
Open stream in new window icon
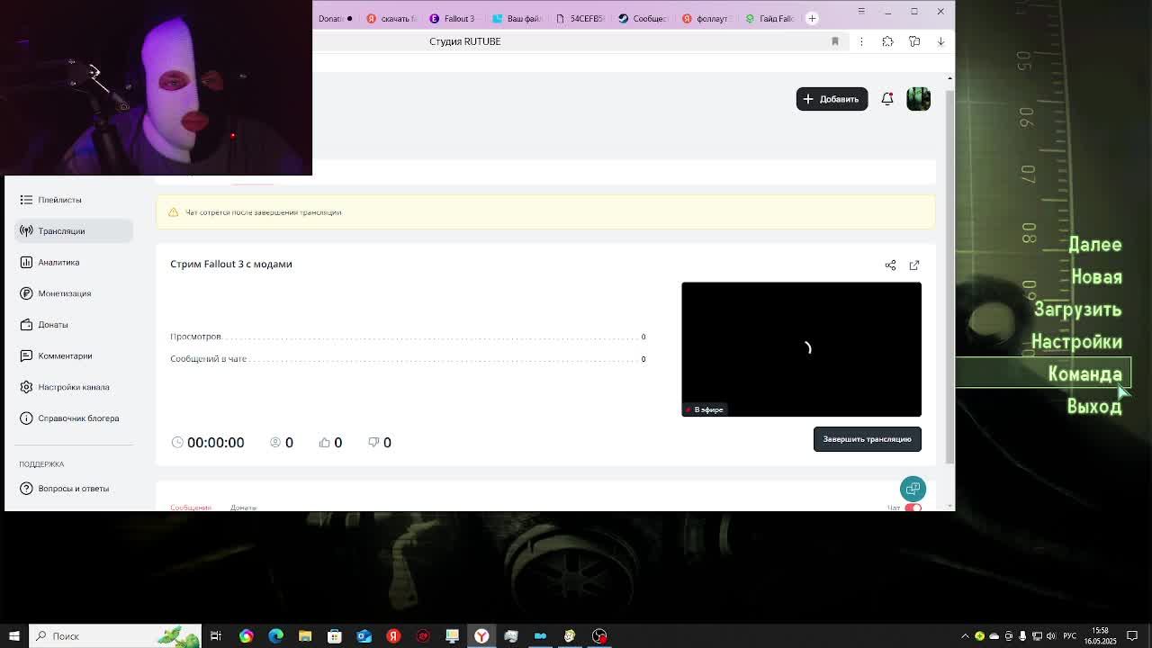click(x=914, y=265)
